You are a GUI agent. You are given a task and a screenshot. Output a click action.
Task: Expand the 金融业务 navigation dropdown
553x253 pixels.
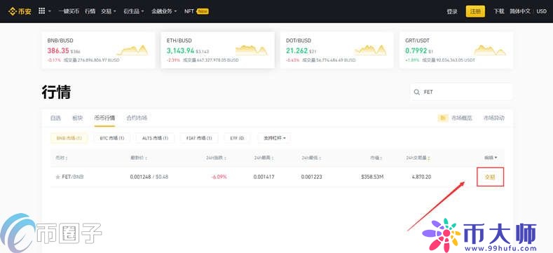(x=164, y=11)
